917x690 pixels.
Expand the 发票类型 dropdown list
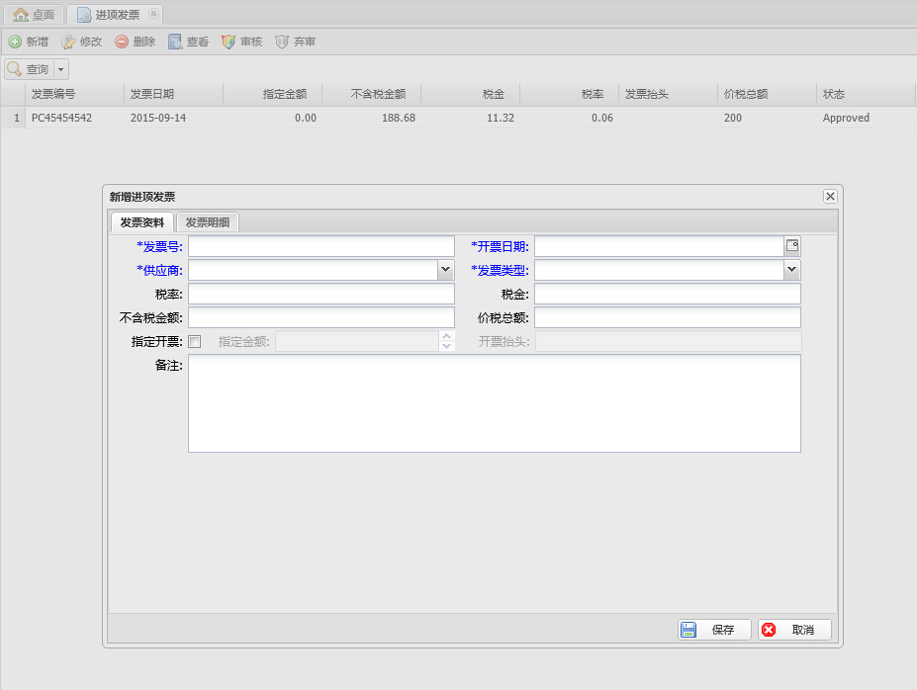791,270
